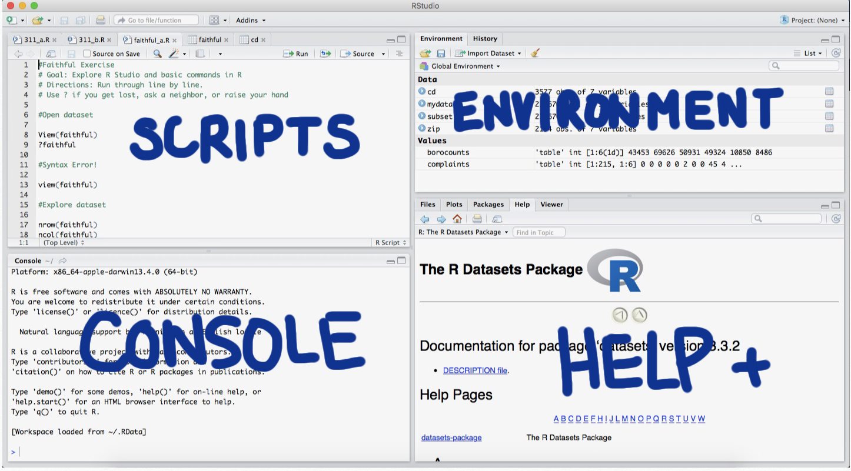Open the DESCRIPTION file link
Screen dimensions: 851x471
coord(475,370)
